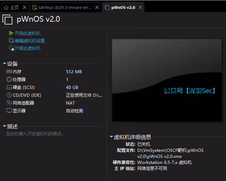
Task: Click the VM icon on pWnOS v2.0 tab
Action: (107, 7)
